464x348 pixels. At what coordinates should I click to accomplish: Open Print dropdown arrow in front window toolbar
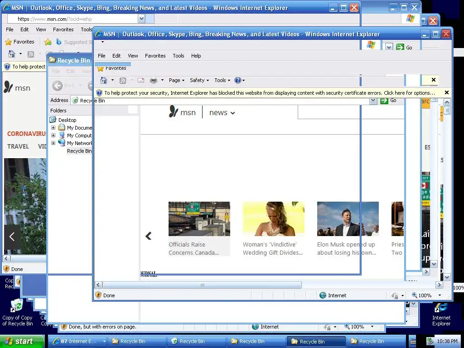162,80
